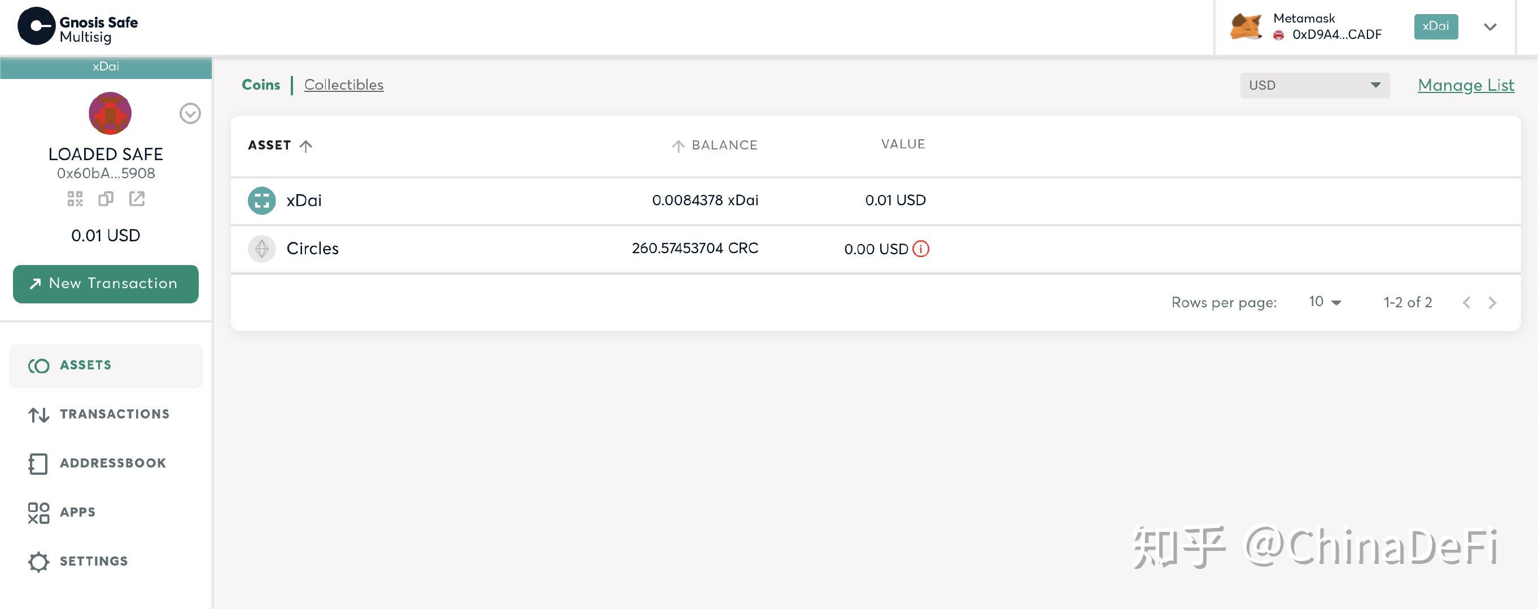Click the Addressbook sidebar icon
Image resolution: width=1538 pixels, height=609 pixels.
click(37, 462)
